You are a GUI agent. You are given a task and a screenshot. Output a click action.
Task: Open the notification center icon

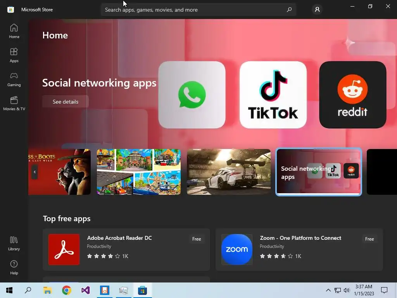point(384,290)
